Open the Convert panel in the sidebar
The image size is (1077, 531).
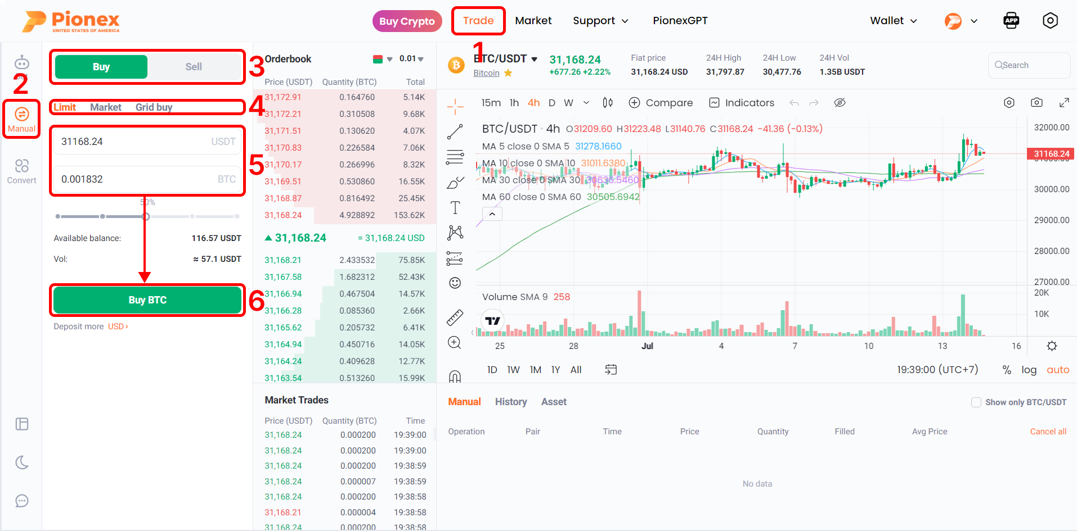21,170
